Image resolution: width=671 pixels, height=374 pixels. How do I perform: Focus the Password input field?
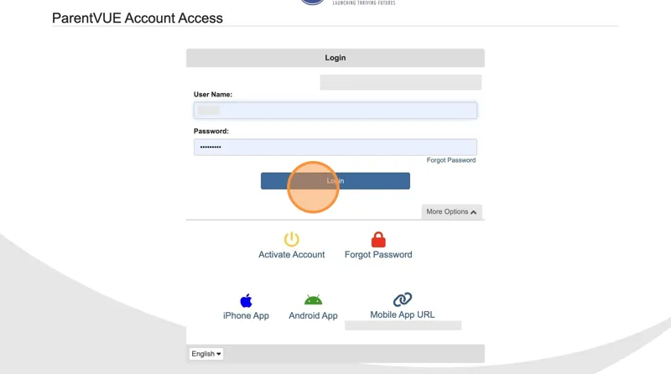335,148
